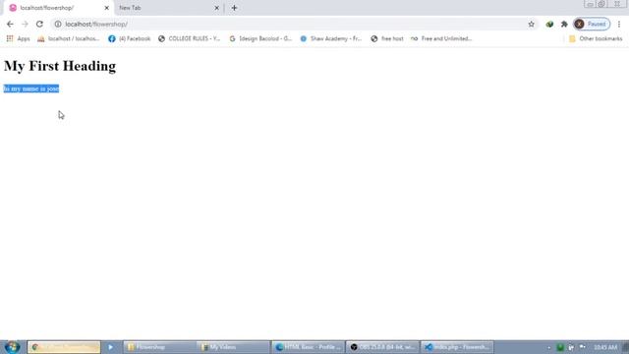Image resolution: width=629 pixels, height=354 pixels.
Task: Open the Paused profile button
Action: click(x=592, y=24)
